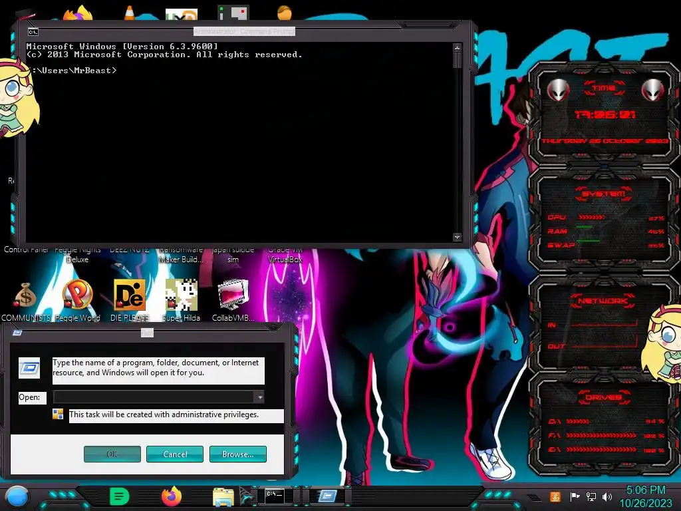
Task: Select the Firefox desktop icon at top
Action: click(x=78, y=13)
